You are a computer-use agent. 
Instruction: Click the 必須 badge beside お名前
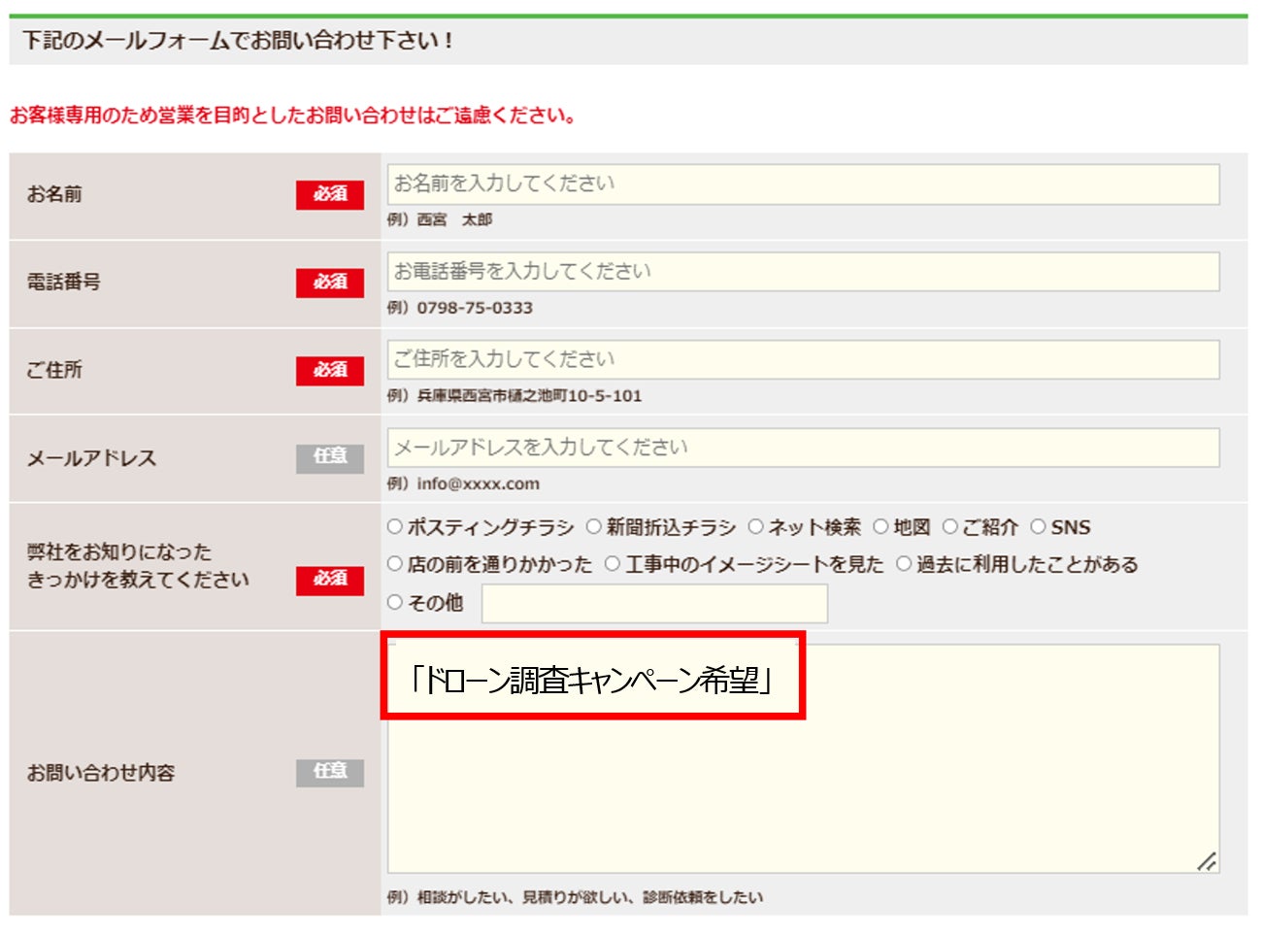pos(330,195)
